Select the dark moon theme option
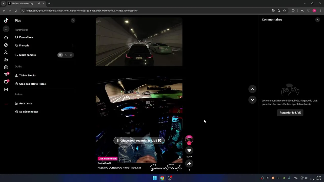The width and height of the screenshot is (324, 182). pos(66,55)
